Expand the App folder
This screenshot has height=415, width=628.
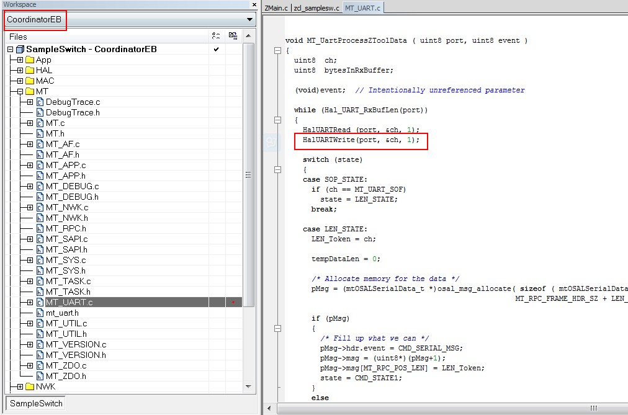[x=20, y=60]
